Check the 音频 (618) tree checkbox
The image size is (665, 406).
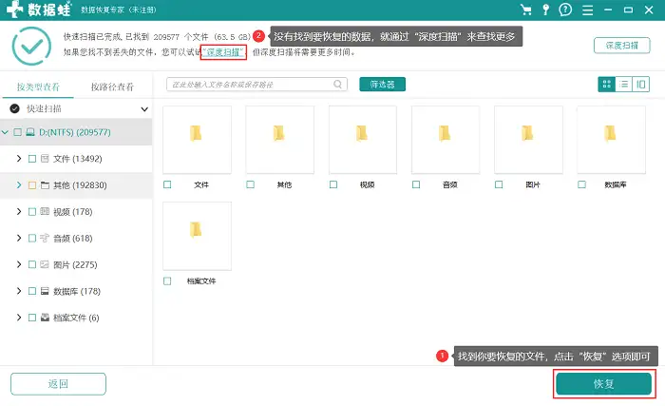[31, 239]
